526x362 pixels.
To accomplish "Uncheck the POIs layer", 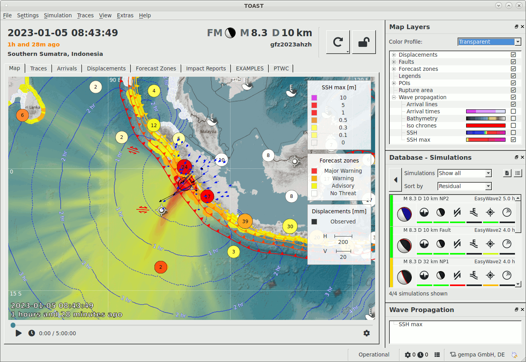I will point(513,83).
